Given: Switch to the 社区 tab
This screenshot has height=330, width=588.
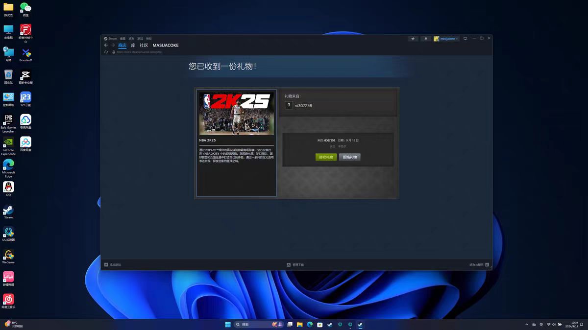Looking at the screenshot, I should pyautogui.click(x=143, y=45).
